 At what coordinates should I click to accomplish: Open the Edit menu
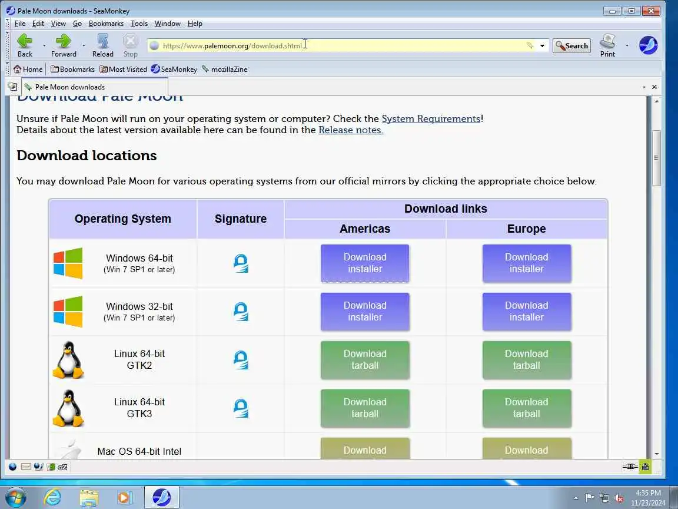38,24
